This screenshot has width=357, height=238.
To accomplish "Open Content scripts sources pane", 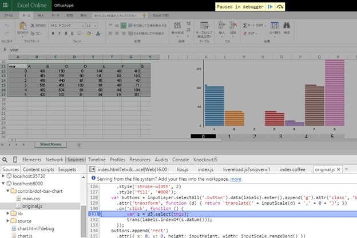I will 38,169.
